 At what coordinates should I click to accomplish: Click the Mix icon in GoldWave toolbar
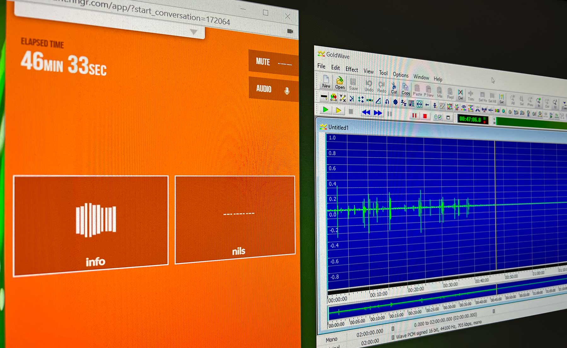(439, 93)
